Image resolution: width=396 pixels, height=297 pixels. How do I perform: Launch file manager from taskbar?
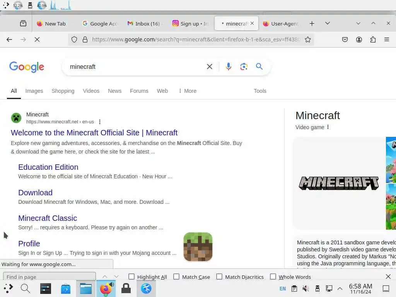point(85,288)
